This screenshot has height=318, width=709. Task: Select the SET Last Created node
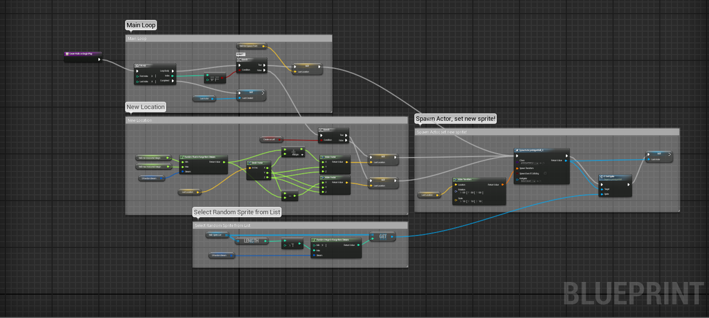[251, 95]
